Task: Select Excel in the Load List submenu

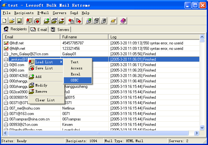Action: coord(78,74)
